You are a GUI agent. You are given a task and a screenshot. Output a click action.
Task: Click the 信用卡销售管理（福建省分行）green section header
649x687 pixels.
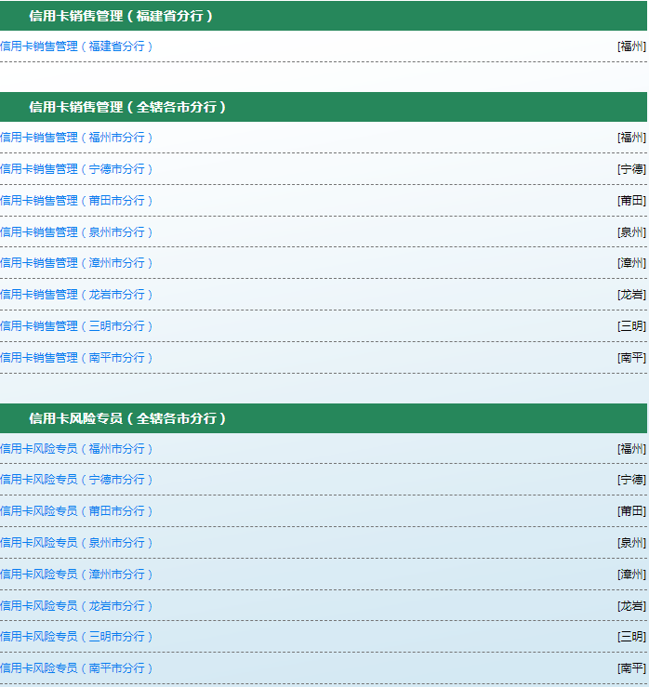pyautogui.click(x=123, y=16)
